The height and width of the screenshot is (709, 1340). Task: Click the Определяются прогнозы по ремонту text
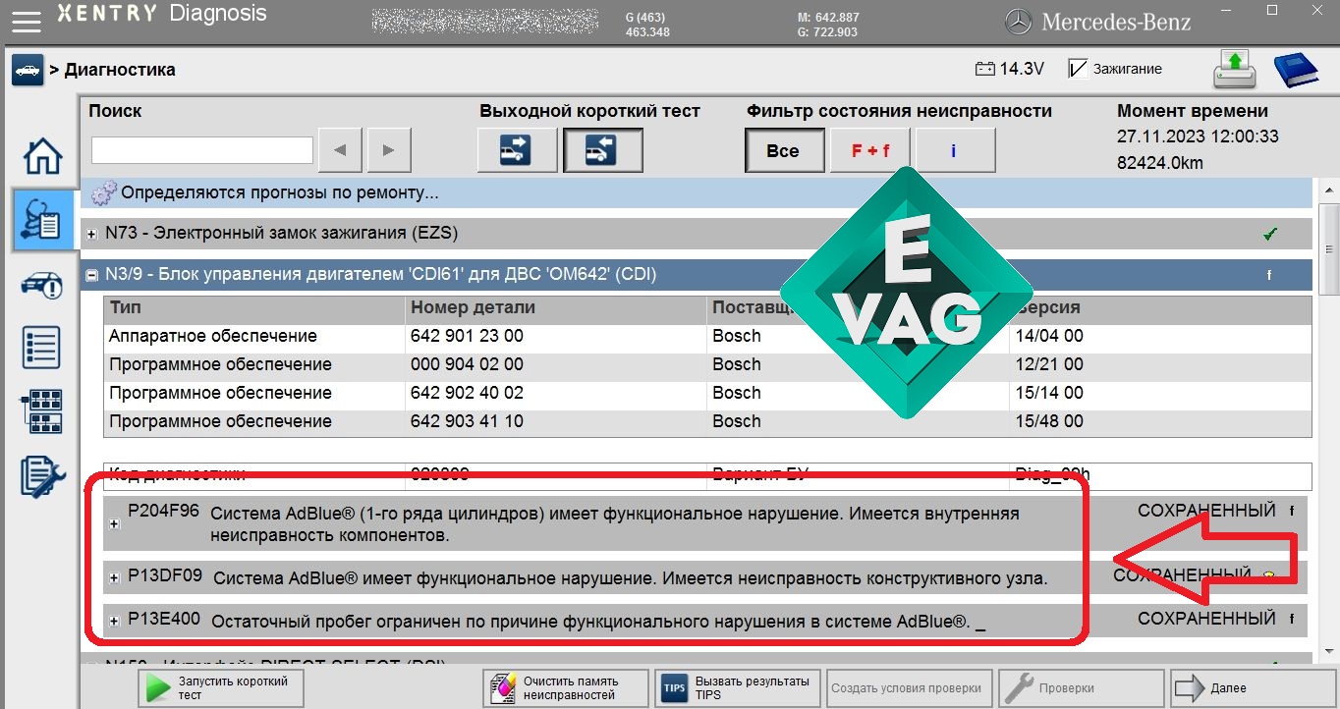280,193
